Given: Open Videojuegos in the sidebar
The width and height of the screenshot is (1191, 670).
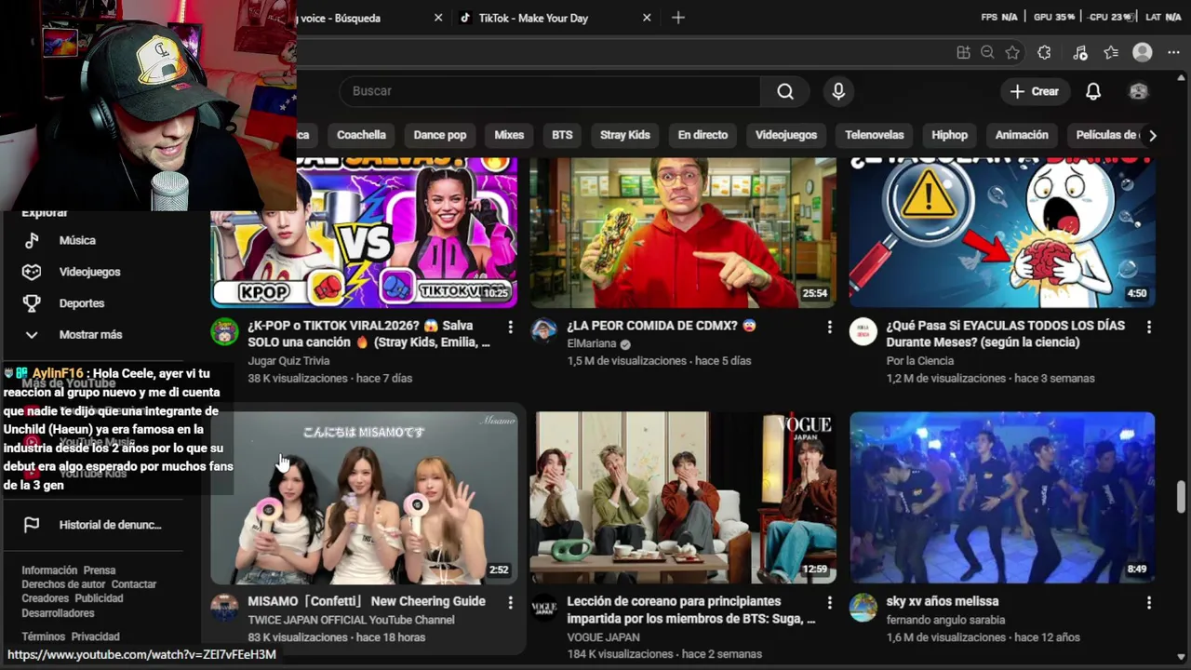Looking at the screenshot, I should pos(89,272).
